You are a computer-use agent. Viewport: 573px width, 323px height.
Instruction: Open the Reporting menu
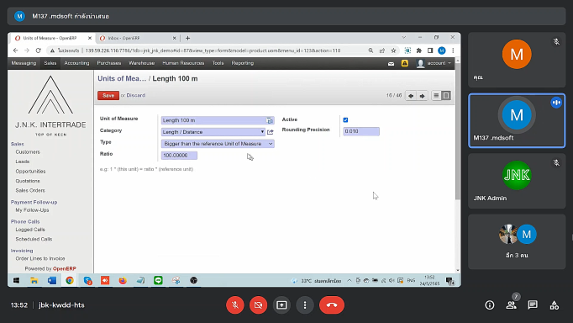pos(242,63)
